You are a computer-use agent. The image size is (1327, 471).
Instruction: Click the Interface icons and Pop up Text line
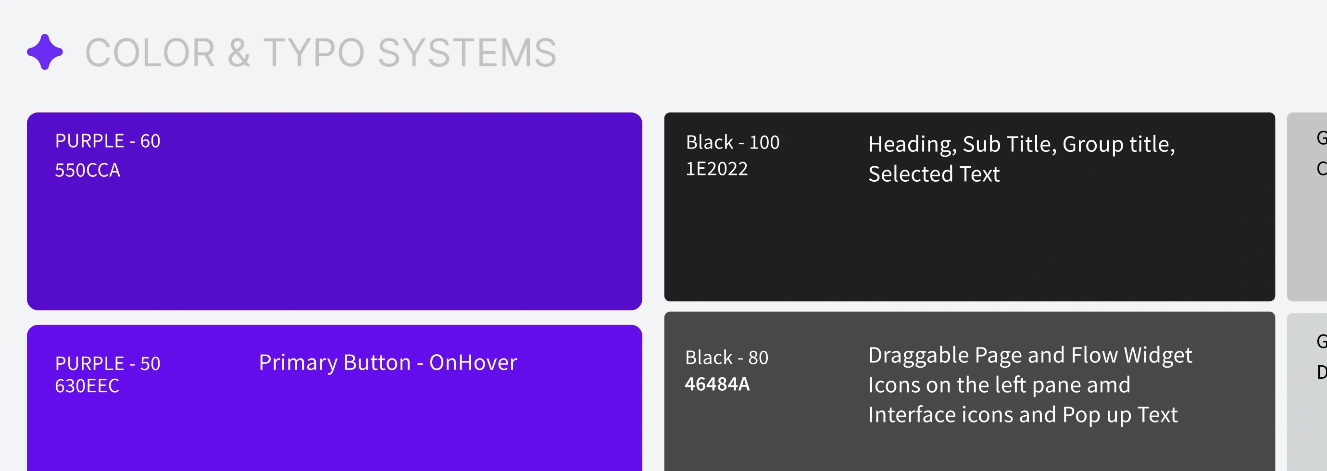[x=1023, y=415]
